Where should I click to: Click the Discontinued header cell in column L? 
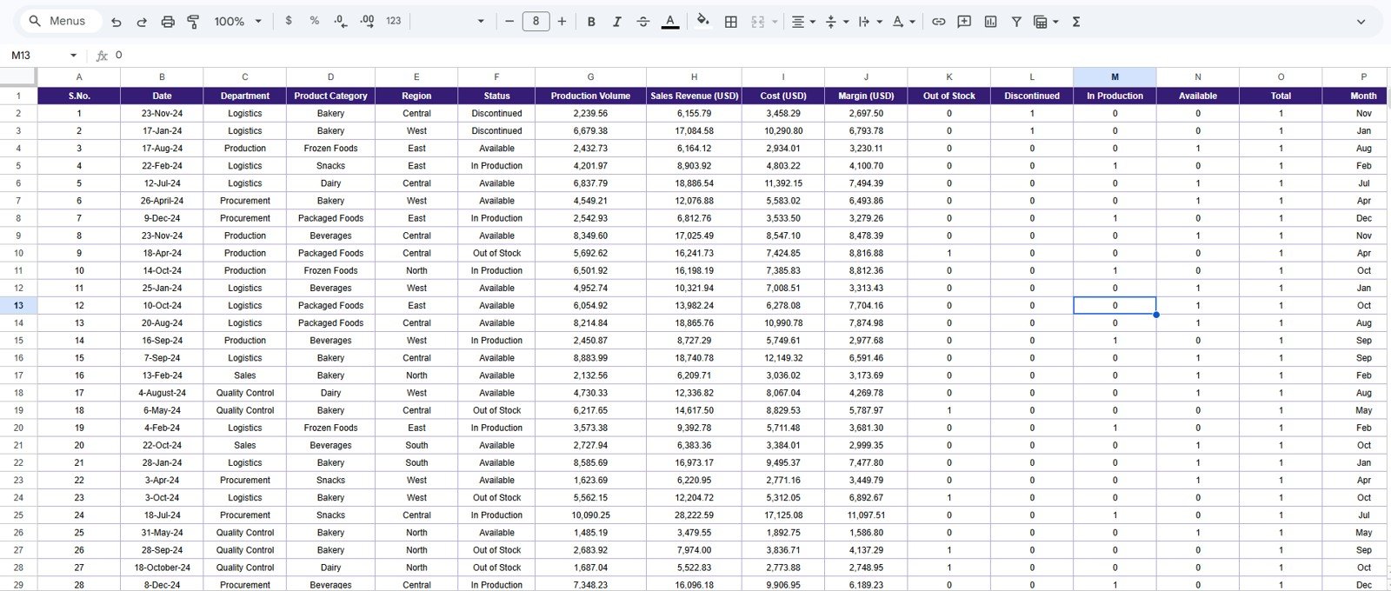pos(1032,96)
